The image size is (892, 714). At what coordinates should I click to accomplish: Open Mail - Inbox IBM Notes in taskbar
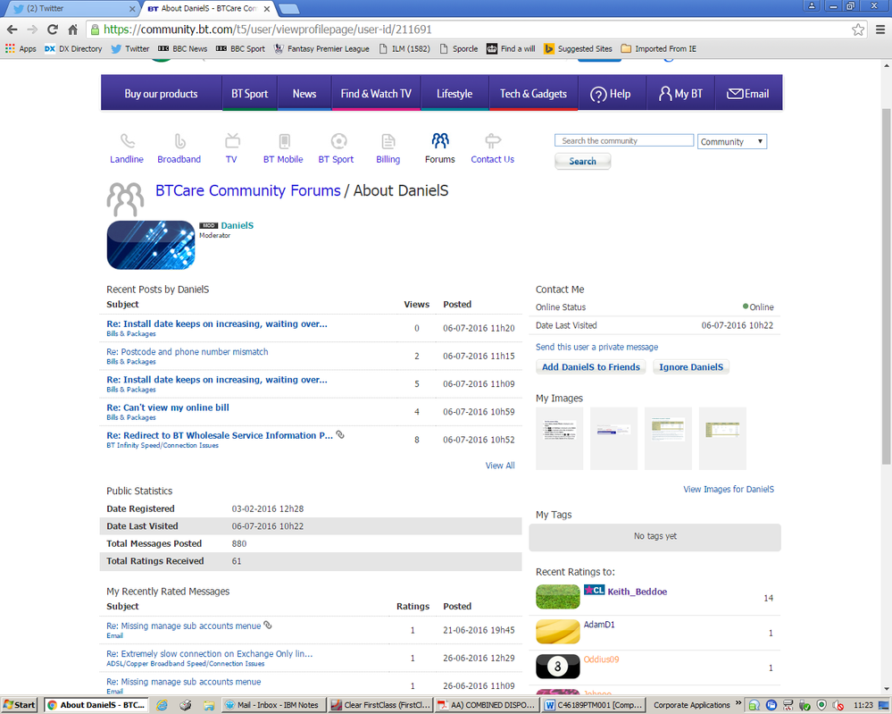pyautogui.click(x=273, y=705)
